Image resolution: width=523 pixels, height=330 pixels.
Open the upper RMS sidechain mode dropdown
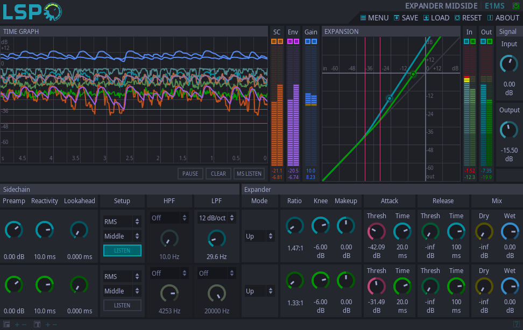[122, 221]
